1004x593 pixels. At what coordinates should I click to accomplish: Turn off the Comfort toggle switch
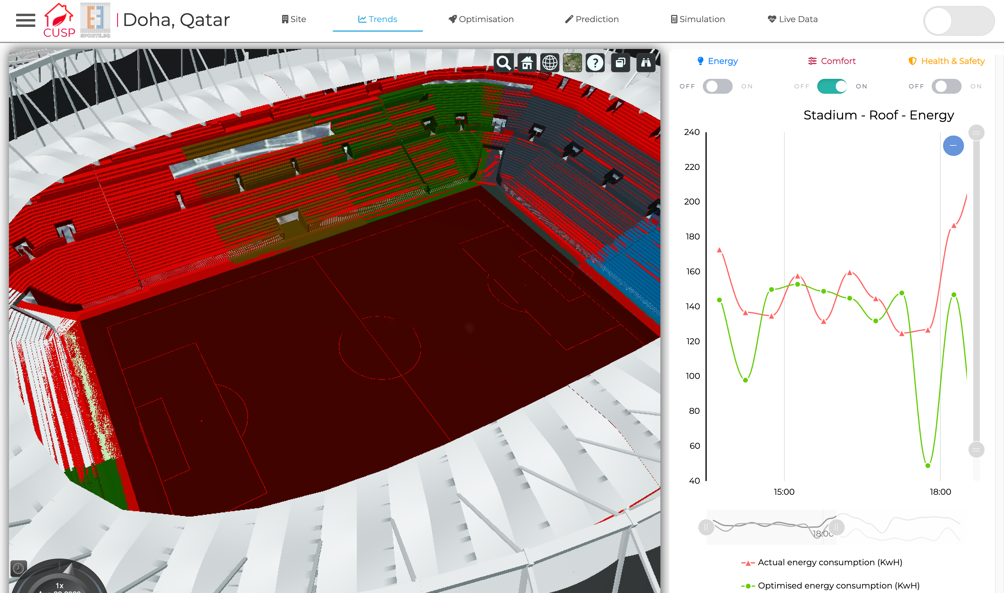(x=832, y=86)
